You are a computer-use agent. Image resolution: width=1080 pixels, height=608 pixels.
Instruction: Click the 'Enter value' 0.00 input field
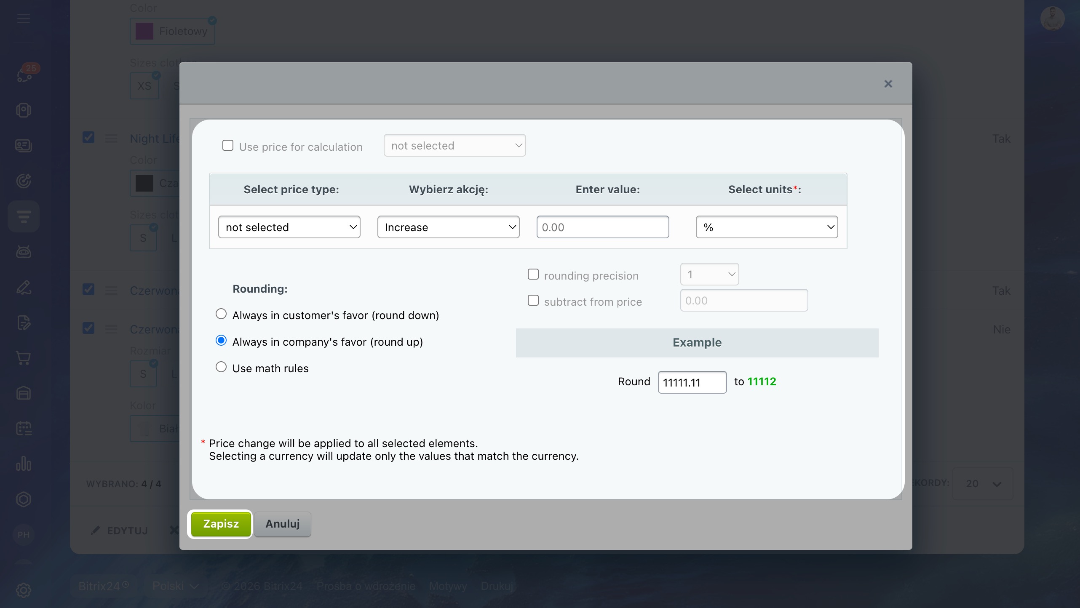602,227
